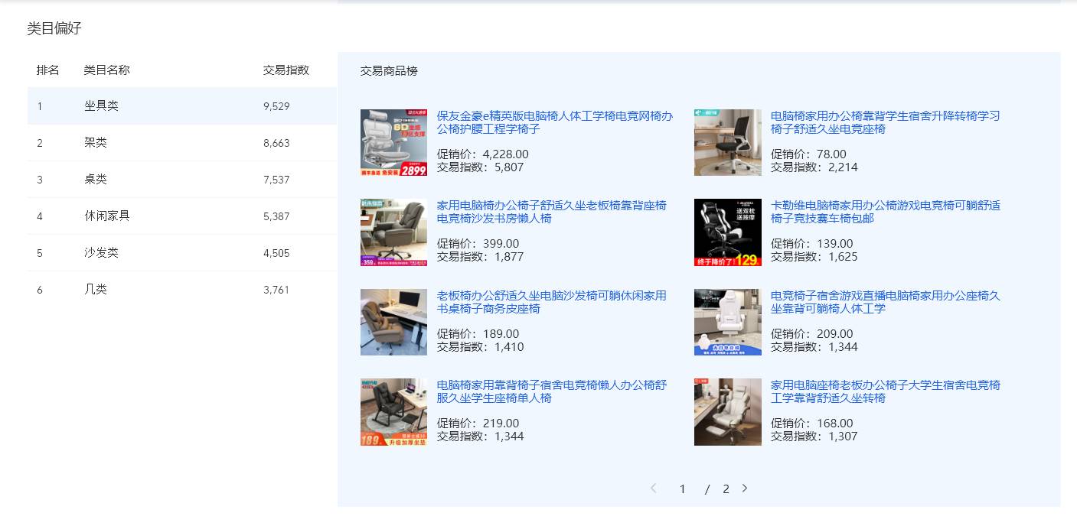Viewport: 1077px width, 529px height.
Task: Select the 架类 category row
Action: coord(181,143)
